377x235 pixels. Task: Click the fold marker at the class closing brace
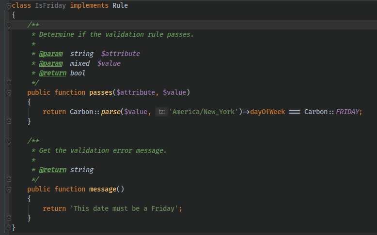9,227
